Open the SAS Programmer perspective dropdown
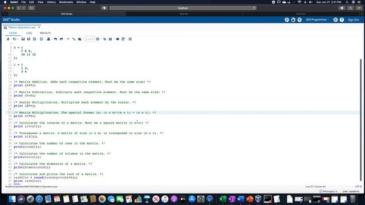Viewport: 365px width, 205px height. click(317, 20)
